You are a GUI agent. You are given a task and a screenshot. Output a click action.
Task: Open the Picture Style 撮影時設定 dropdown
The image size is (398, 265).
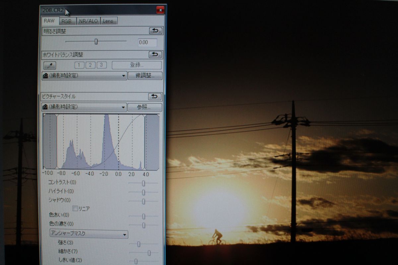point(84,107)
